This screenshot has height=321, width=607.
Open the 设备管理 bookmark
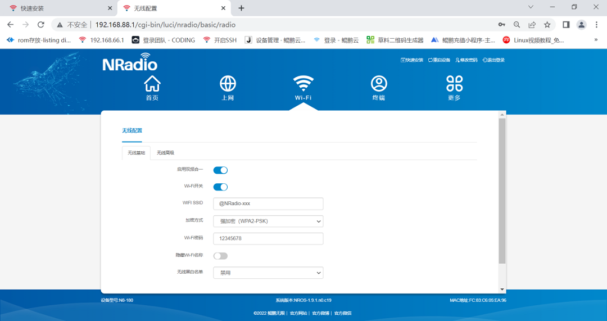275,40
